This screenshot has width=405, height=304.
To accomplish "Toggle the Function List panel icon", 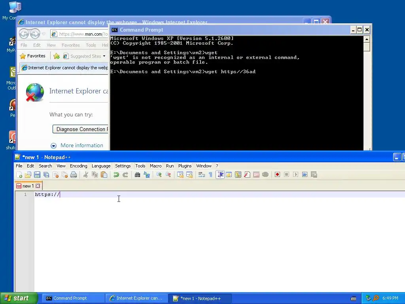I will click(x=247, y=175).
